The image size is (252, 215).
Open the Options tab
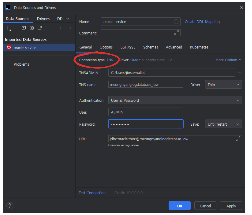(106, 47)
